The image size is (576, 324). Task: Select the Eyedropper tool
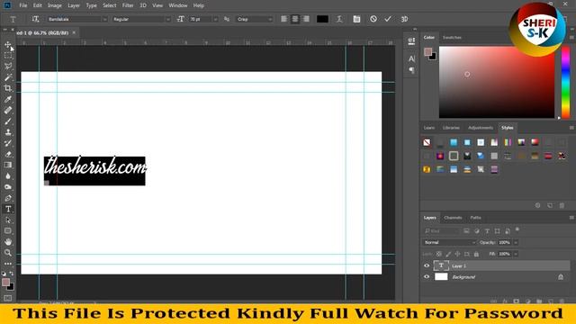click(8, 99)
